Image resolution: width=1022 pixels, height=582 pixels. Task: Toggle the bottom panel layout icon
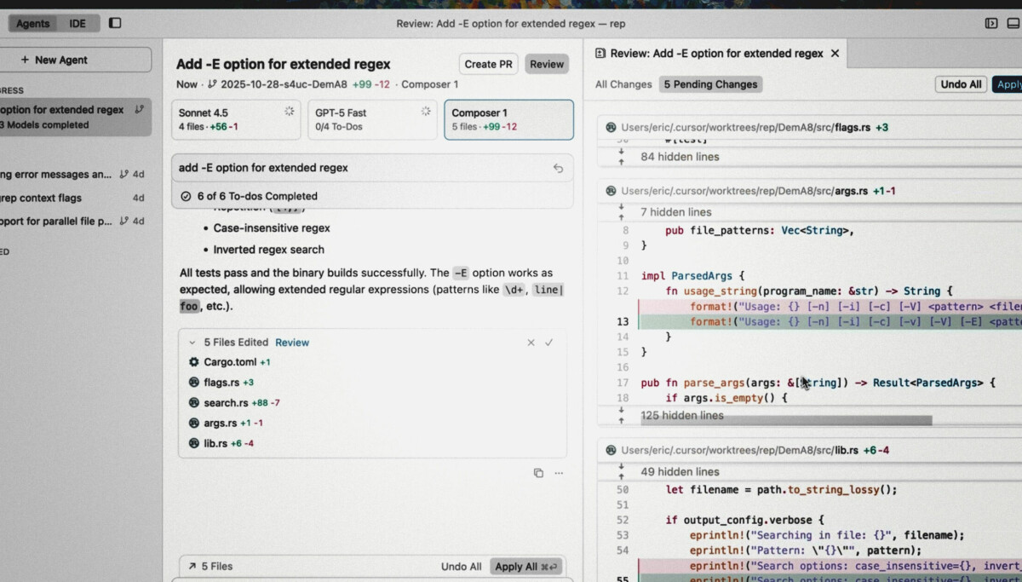coord(1013,23)
